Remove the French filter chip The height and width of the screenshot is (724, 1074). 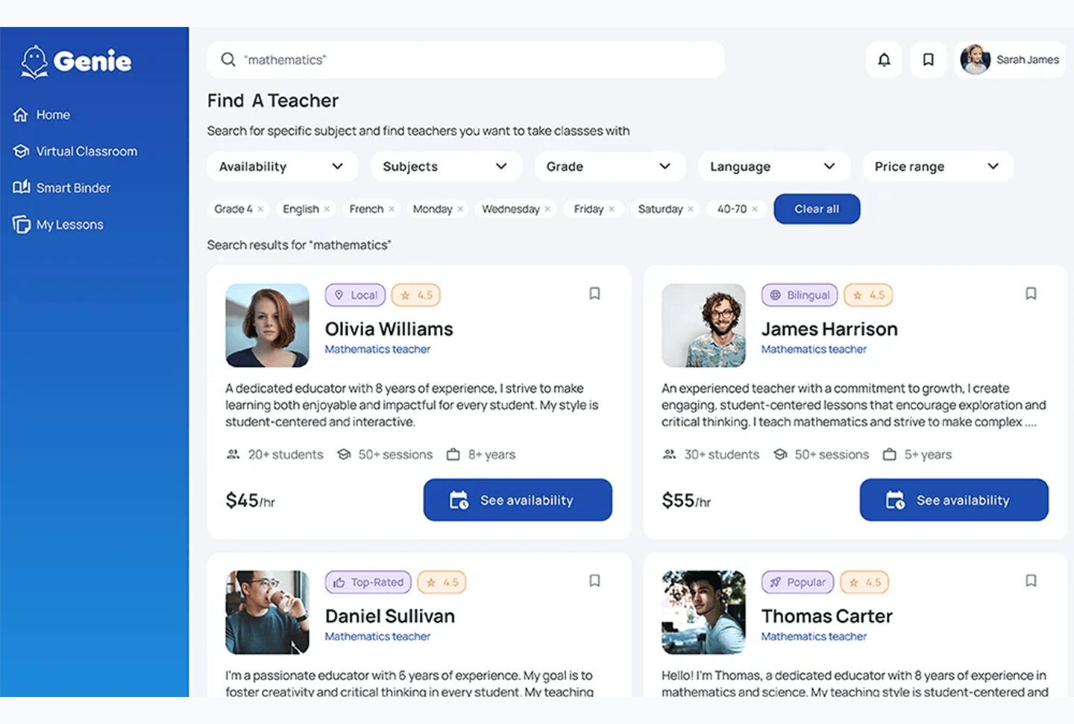pos(392,210)
